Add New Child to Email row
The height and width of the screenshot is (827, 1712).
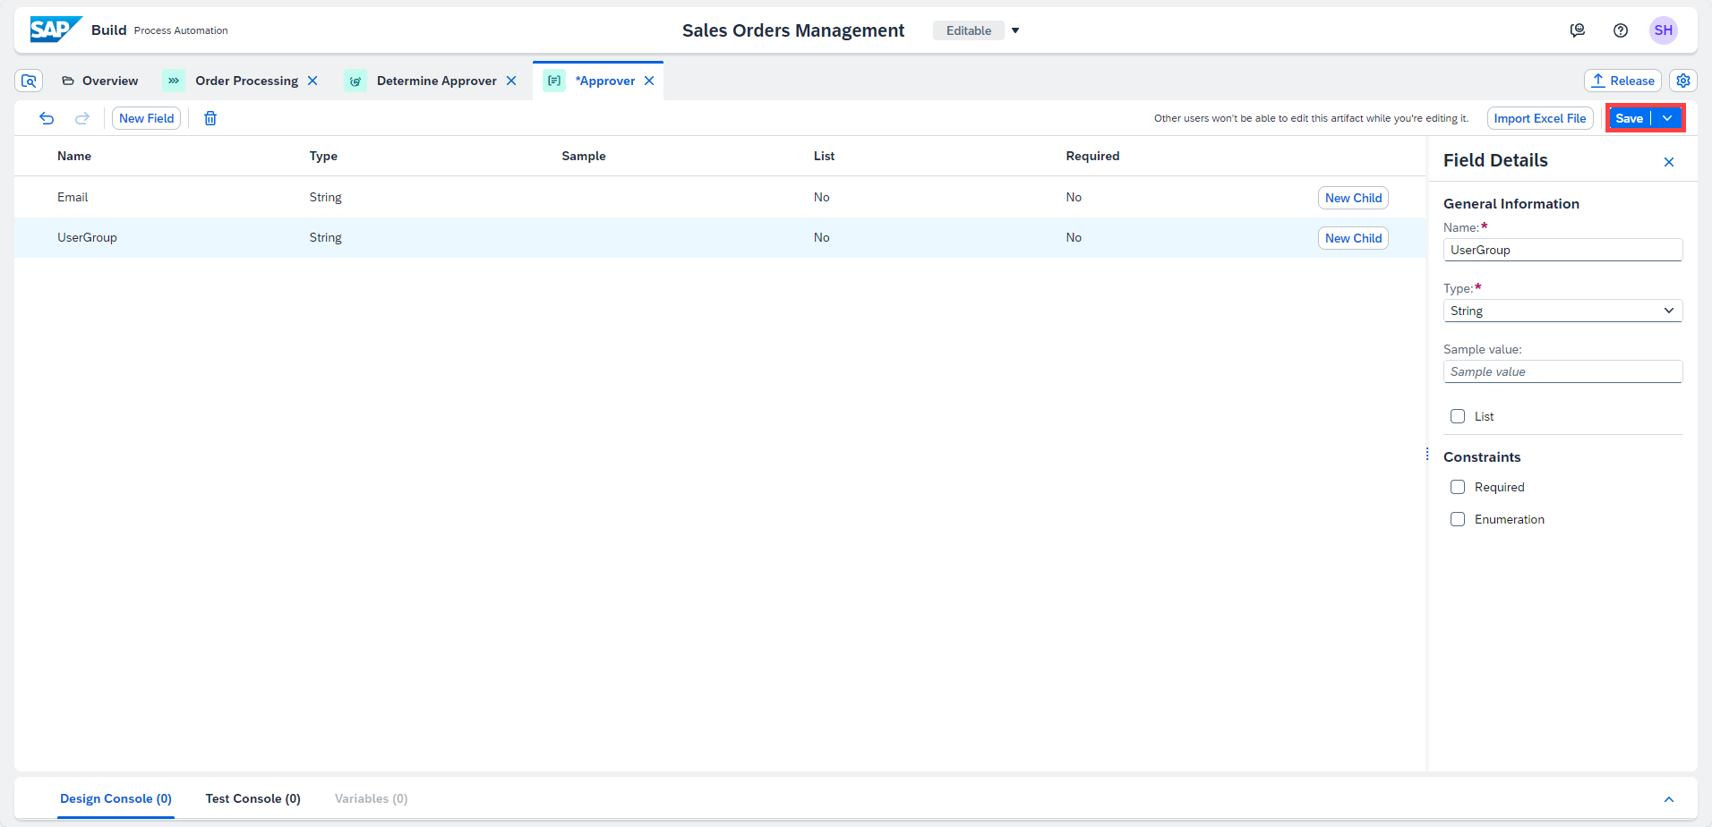pos(1353,198)
